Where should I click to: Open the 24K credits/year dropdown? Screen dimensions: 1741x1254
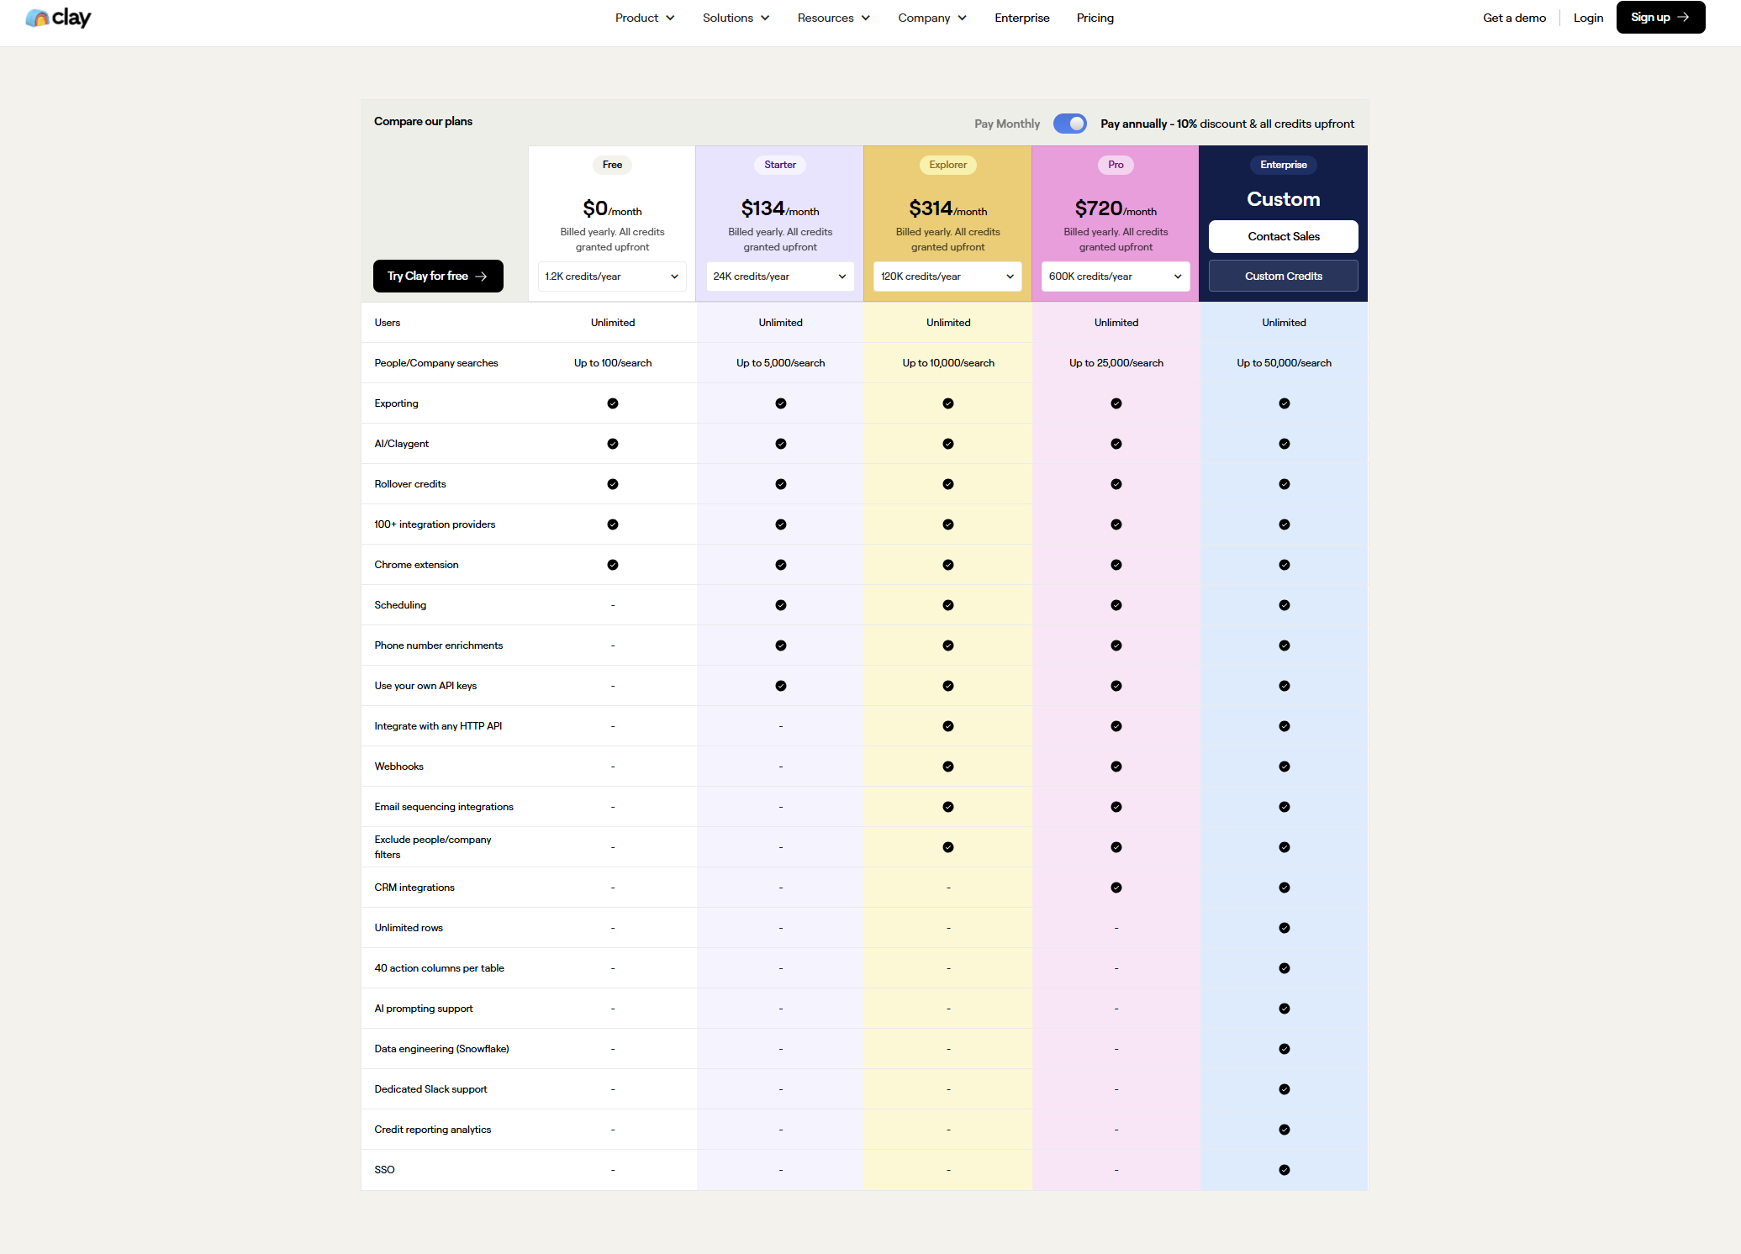pos(780,277)
